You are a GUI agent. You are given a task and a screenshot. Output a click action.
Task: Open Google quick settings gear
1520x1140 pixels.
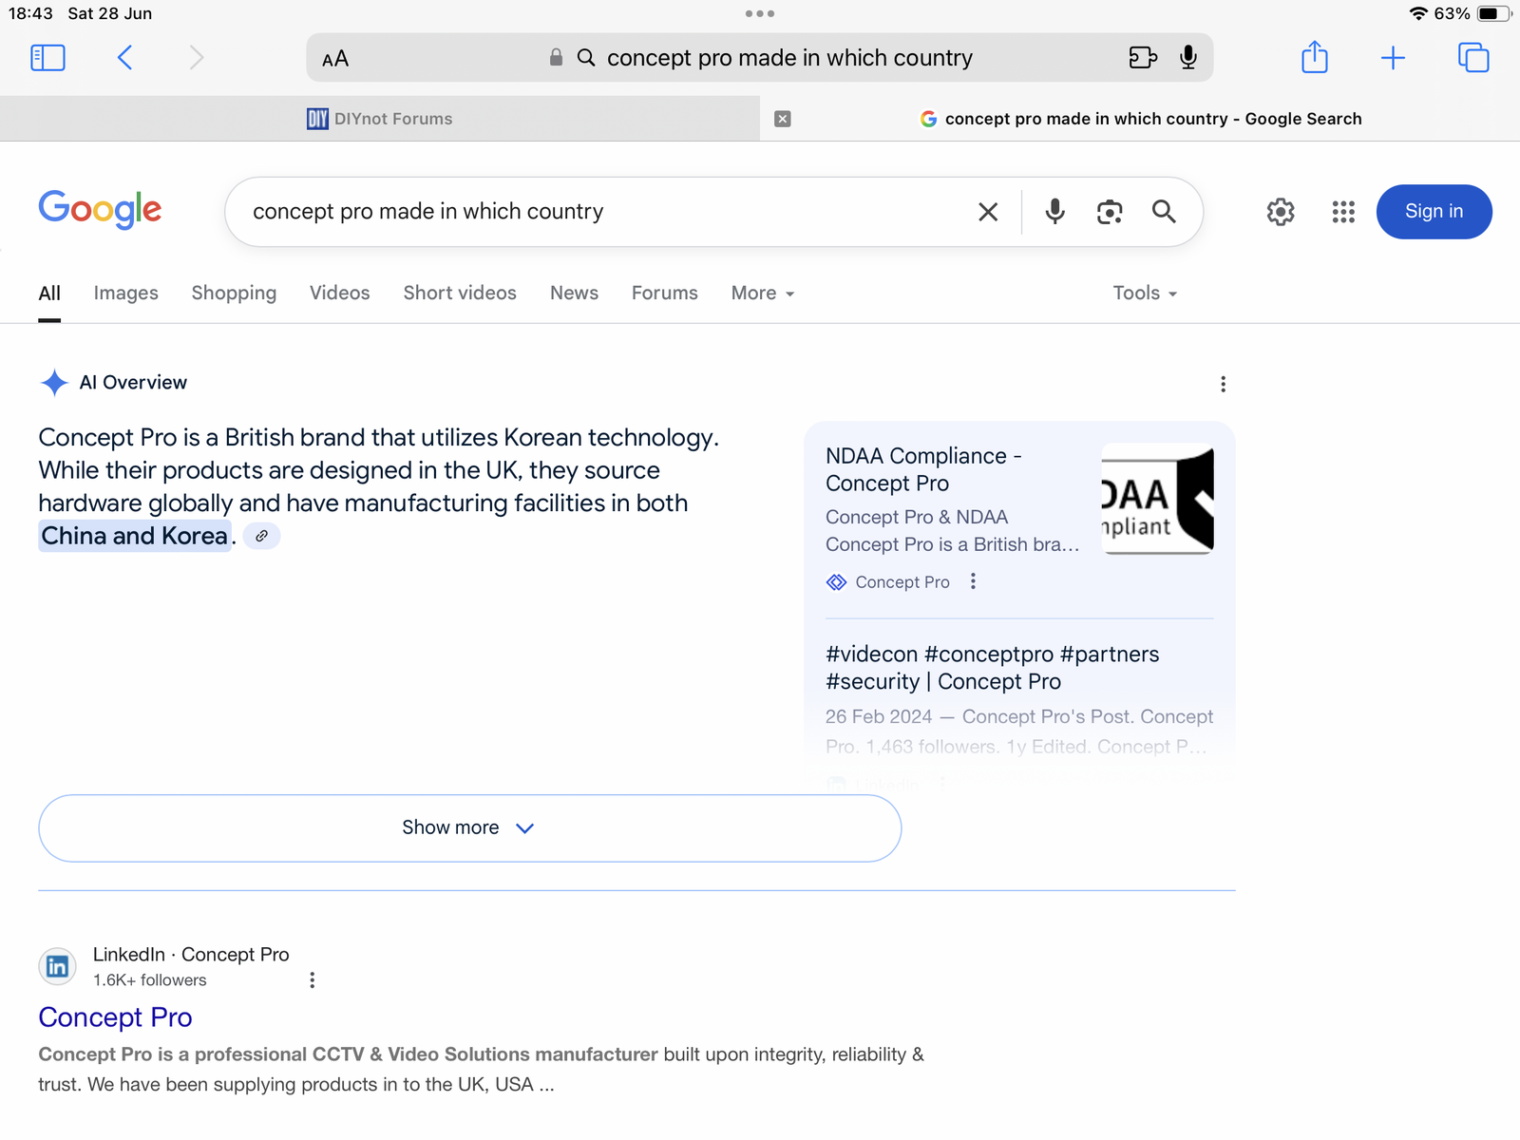coord(1281,212)
